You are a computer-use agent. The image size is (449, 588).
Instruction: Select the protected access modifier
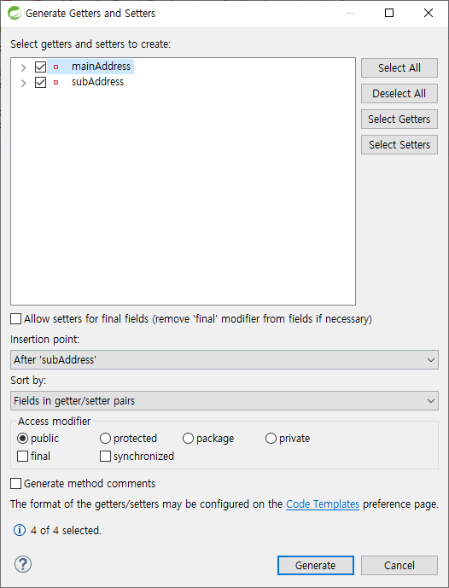[105, 438]
